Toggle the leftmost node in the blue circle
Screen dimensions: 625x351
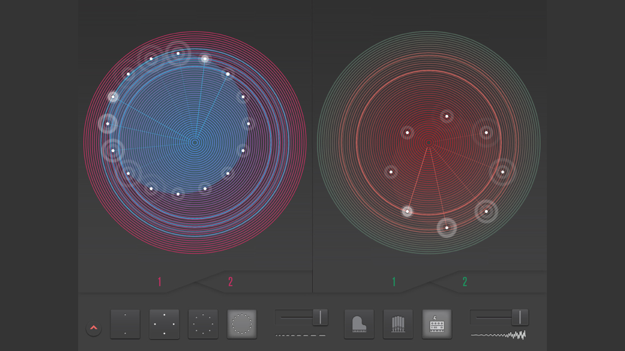pos(107,123)
